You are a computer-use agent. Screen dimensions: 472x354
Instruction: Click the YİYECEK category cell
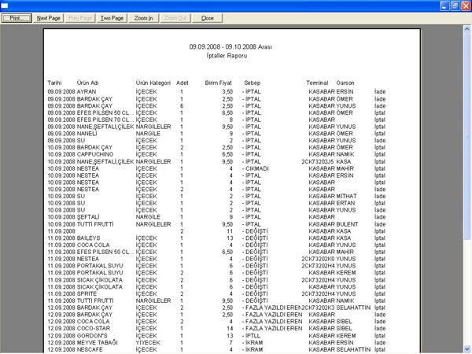click(x=148, y=342)
